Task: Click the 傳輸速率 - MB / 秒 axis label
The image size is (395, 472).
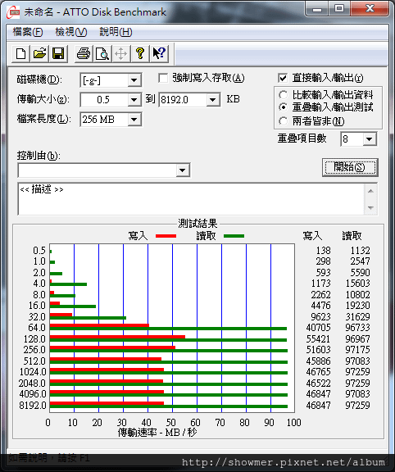Action: (157, 433)
